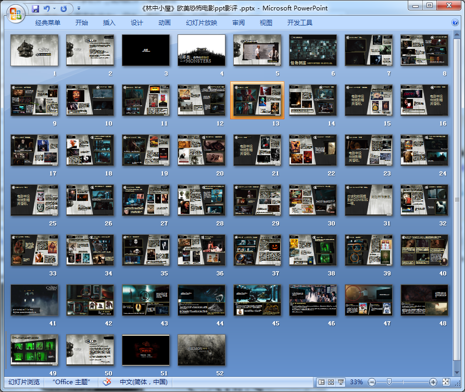The image size is (465, 392).
Task: Select Slide Sorter view icon in status bar
Action: pos(331,382)
